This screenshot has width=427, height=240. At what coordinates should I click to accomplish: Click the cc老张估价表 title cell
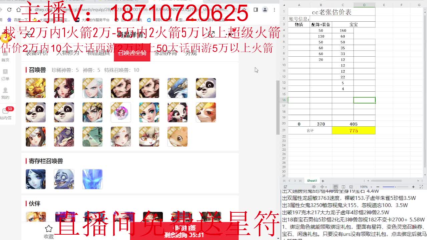coord(332,12)
